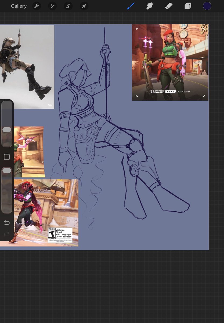The width and height of the screenshot is (224, 323).
Task: Redo the last undone stroke
Action: [7, 234]
